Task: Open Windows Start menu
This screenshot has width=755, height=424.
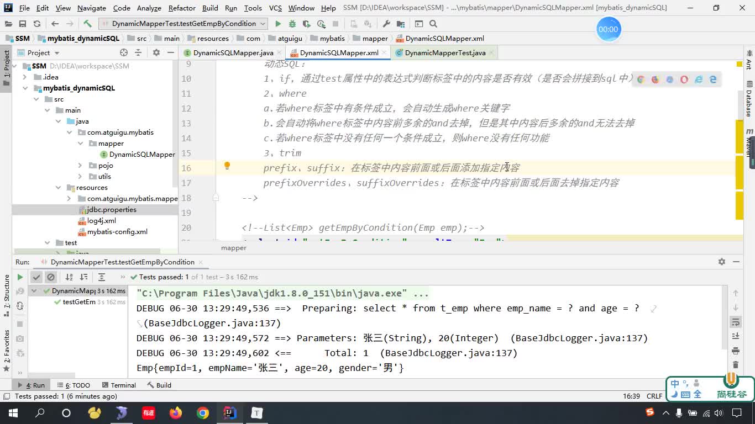Action: [x=13, y=413]
